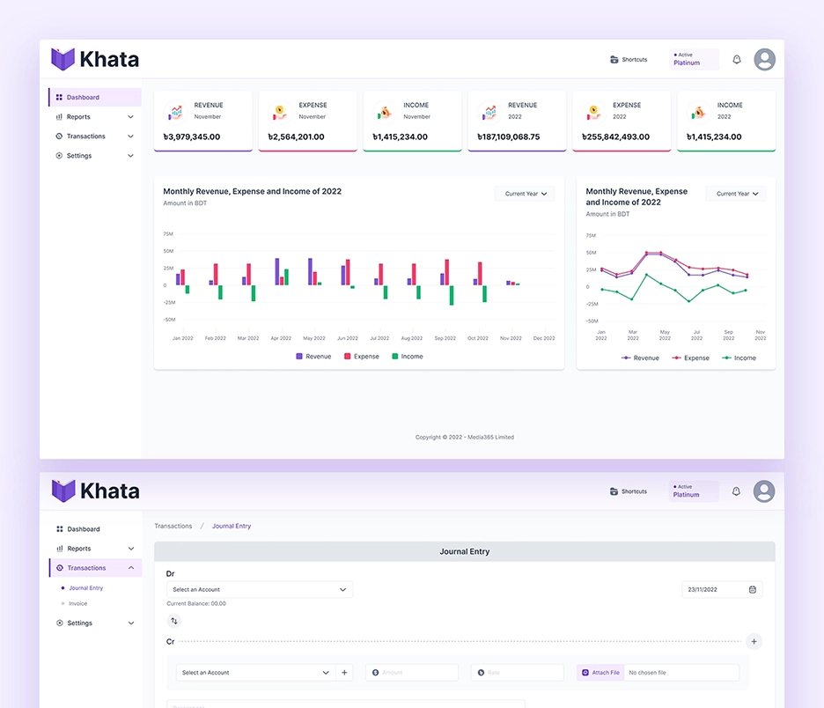Viewport: 824px width, 708px height.
Task: Click the notification bell in the dashboard screen header
Action: pos(737,59)
